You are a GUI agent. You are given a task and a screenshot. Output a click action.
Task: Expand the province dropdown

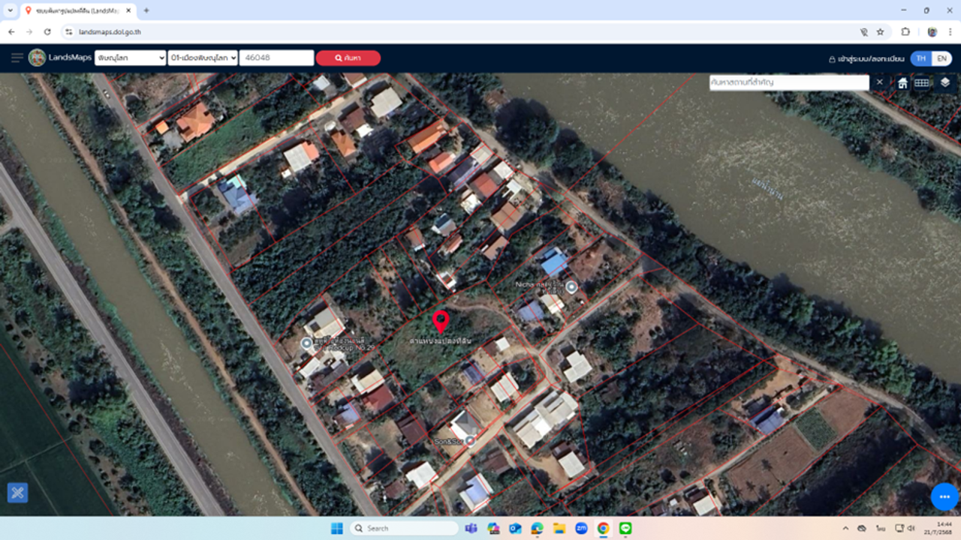pyautogui.click(x=130, y=58)
